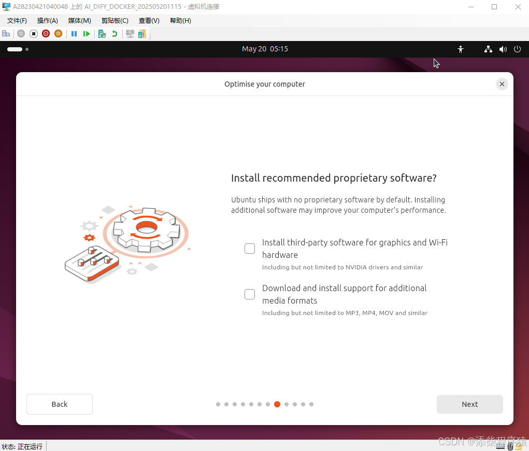Enable third-party graphics and Wi-Fi software checkbox
Screen dimensions: 529x451
[x=250, y=249]
